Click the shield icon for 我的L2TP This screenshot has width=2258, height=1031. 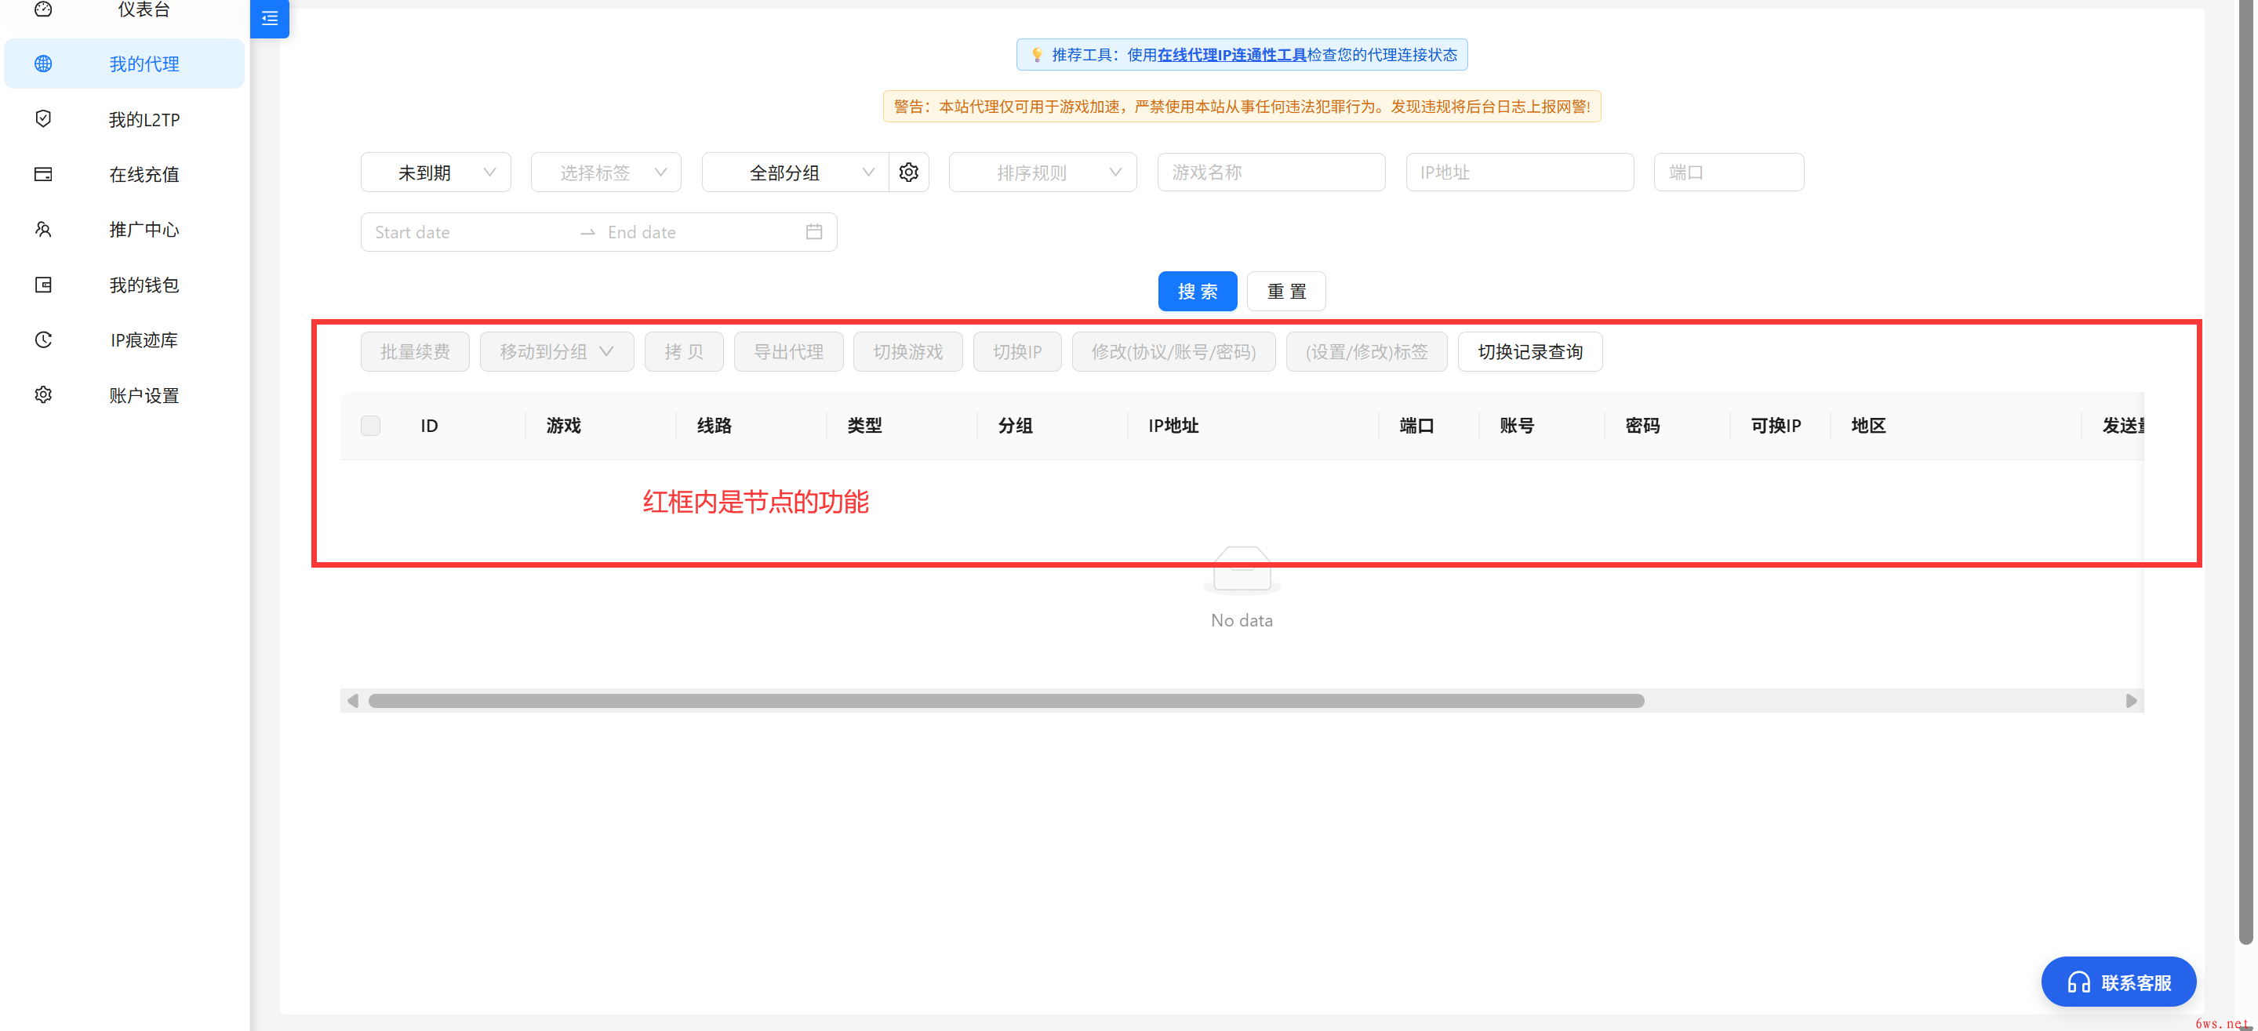(x=43, y=119)
